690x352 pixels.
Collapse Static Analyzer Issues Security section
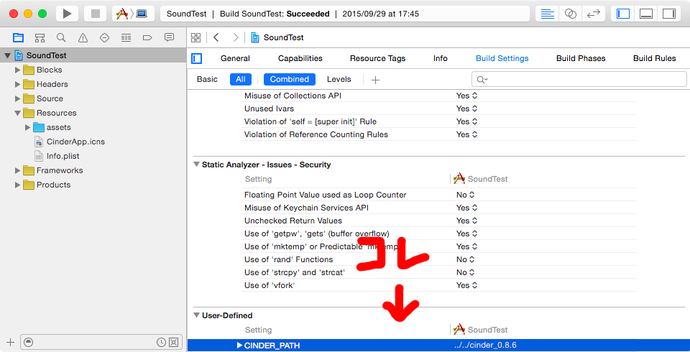196,165
